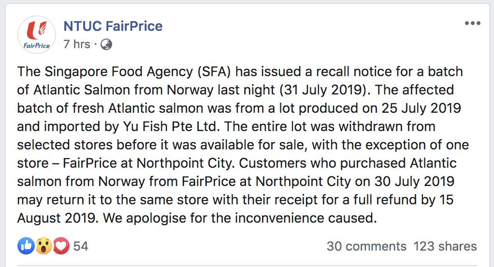
Task: Click the blue Like reaction icon
Action: point(26,246)
